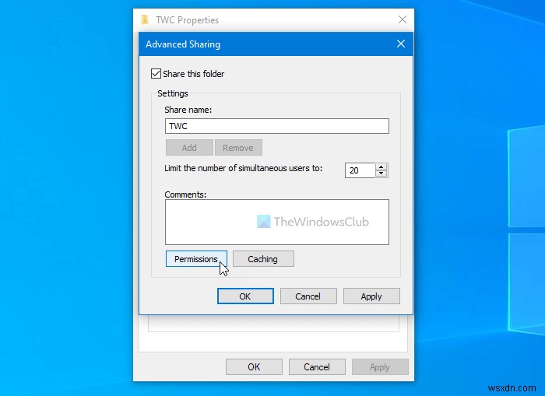Click the 'Limit the number of simultaneous users to:' label
Viewport: 545px width, 396px height.
tap(243, 168)
